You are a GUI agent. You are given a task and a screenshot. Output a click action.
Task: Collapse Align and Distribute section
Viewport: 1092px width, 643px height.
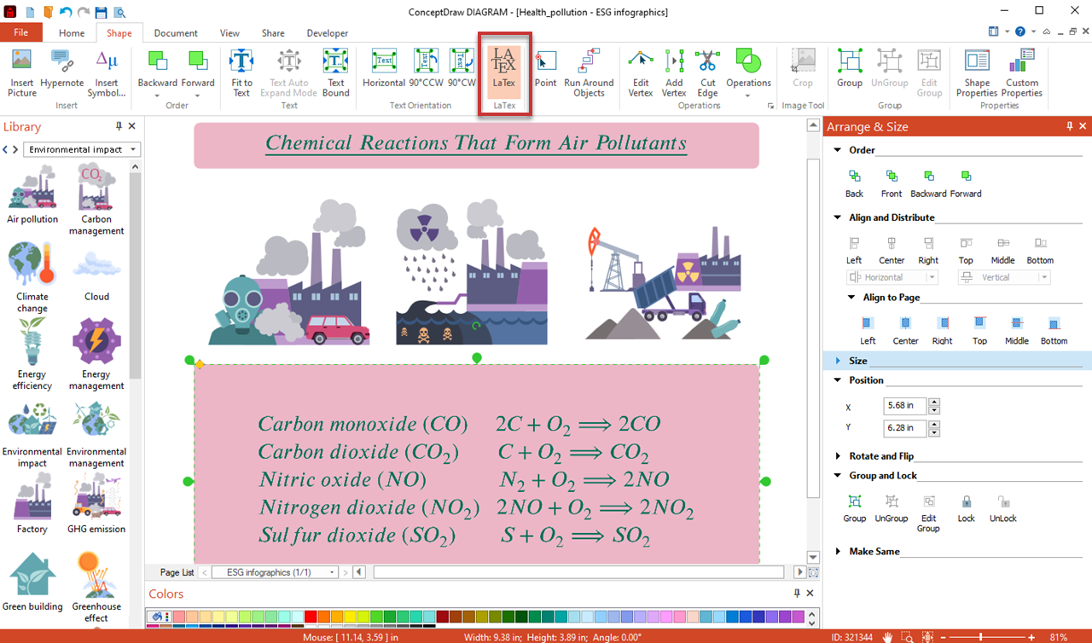(x=838, y=217)
